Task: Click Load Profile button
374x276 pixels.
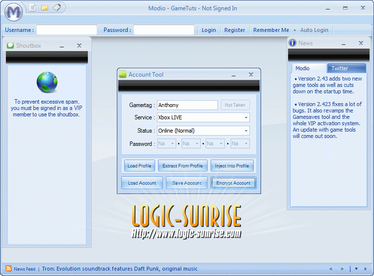Action: click(139, 166)
